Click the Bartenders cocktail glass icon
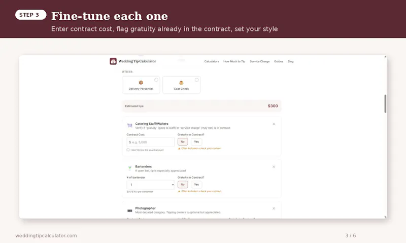Image resolution: width=406 pixels, height=243 pixels. (x=130, y=168)
